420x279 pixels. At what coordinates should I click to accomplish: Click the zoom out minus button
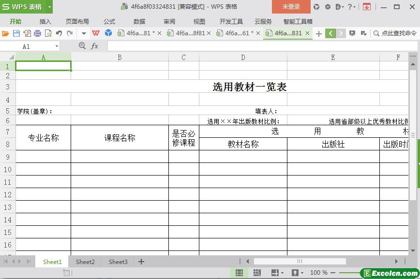(333, 273)
